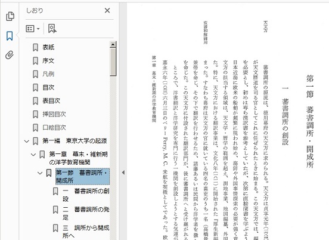This screenshot has width=329, height=240.
Task: Click bookmark icon next to 序文
Action: (35, 61)
